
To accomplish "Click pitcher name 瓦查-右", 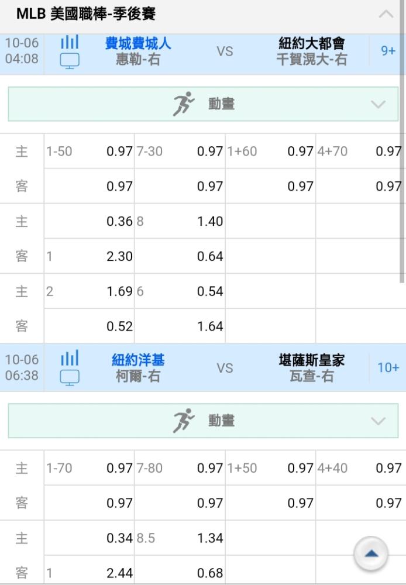I will tap(312, 376).
